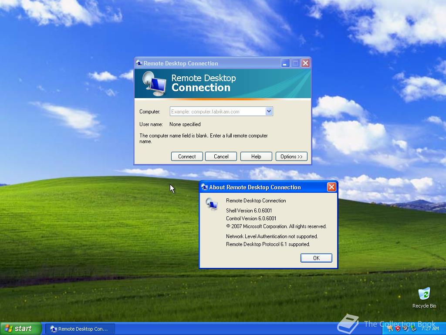Cancel the Remote Desktop Connection dialog
This screenshot has width=446, height=335.
point(221,157)
